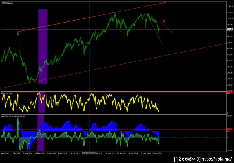
Task: Click the red level tag on the MACD axis
Action: click(230, 129)
